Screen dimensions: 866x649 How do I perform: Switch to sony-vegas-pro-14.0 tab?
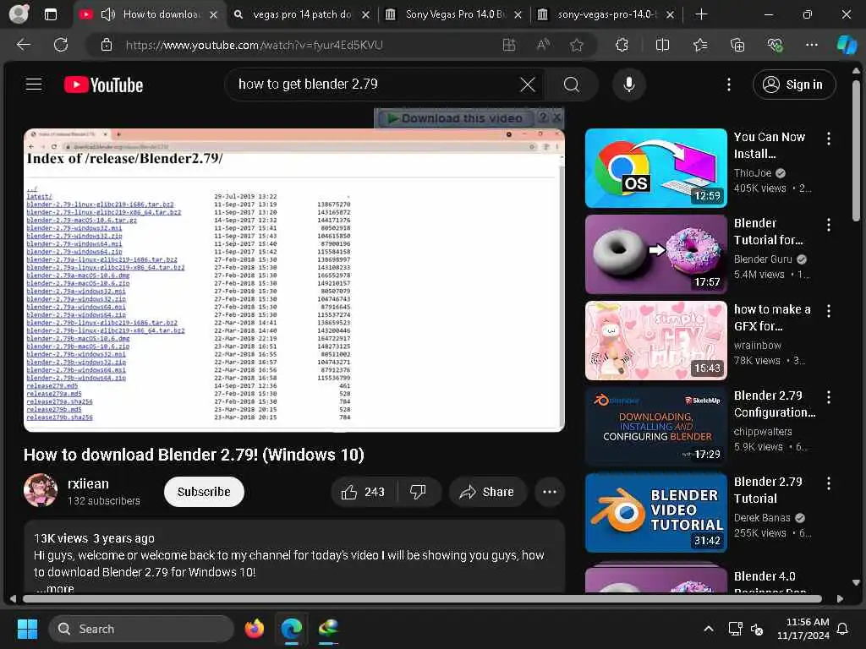pyautogui.click(x=606, y=14)
